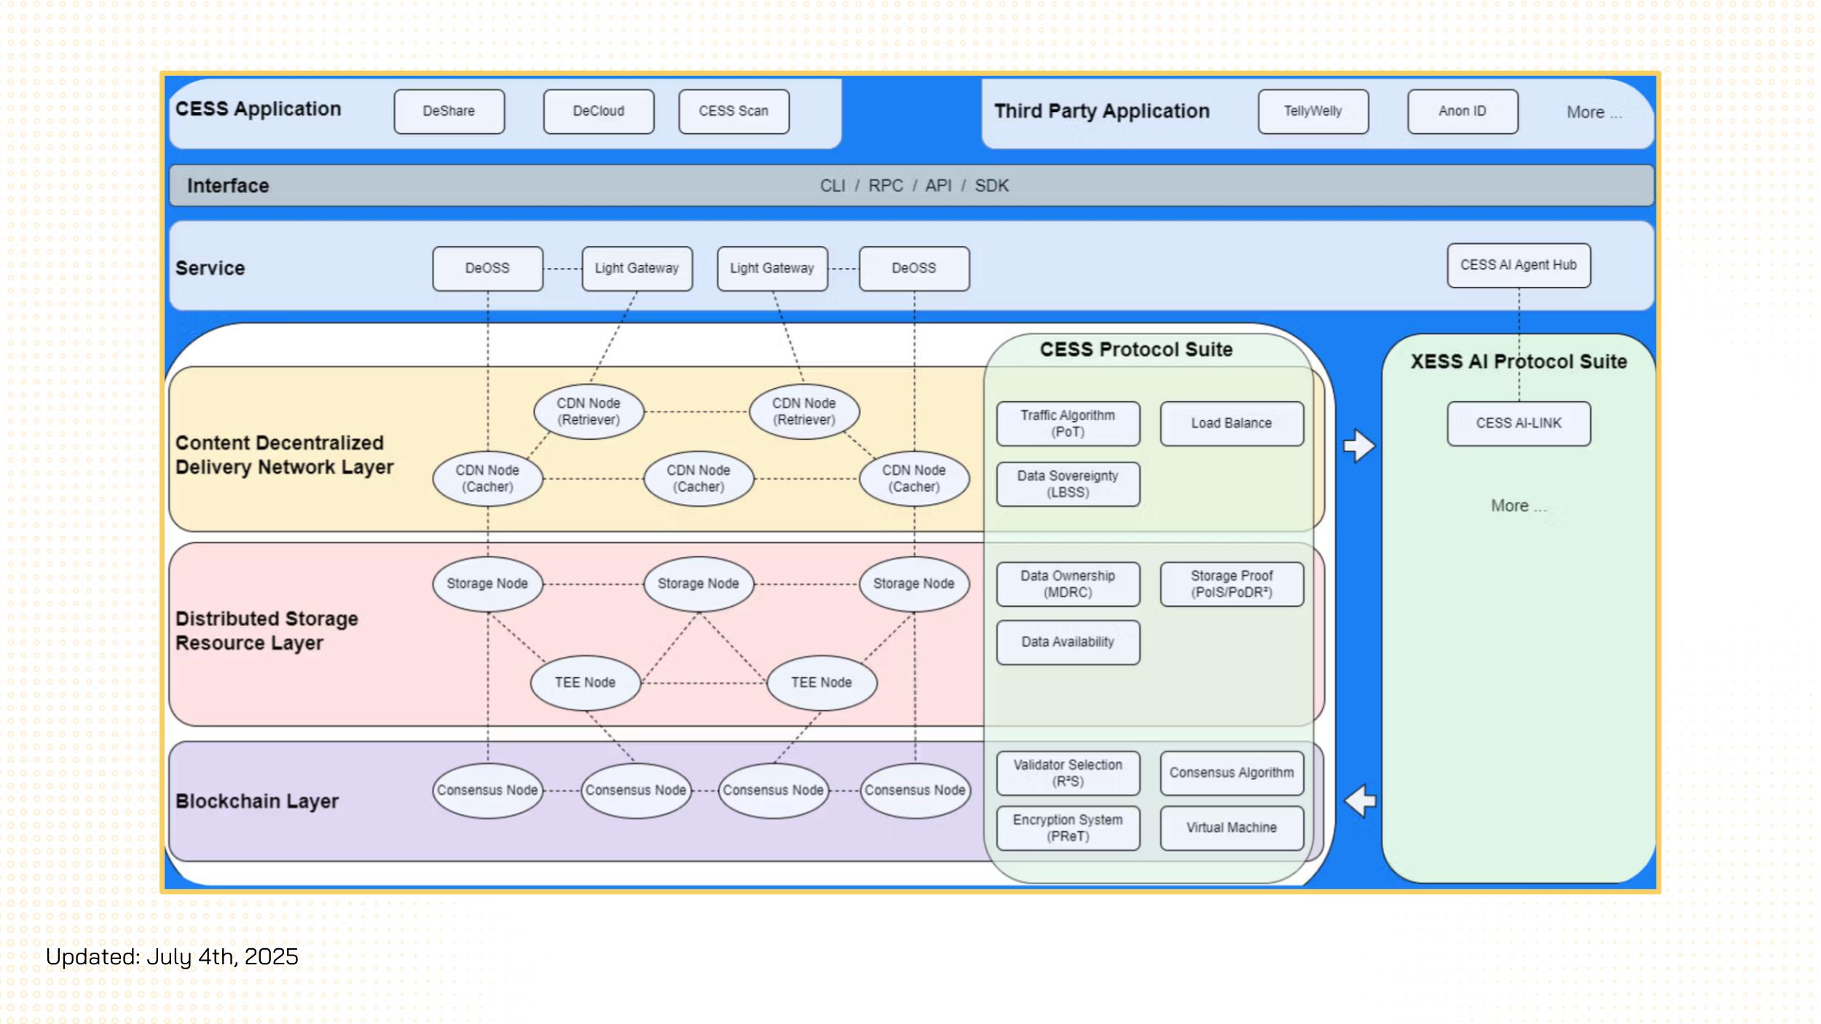This screenshot has width=1821, height=1024.
Task: Click CLI in the Interface bar
Action: coord(833,186)
